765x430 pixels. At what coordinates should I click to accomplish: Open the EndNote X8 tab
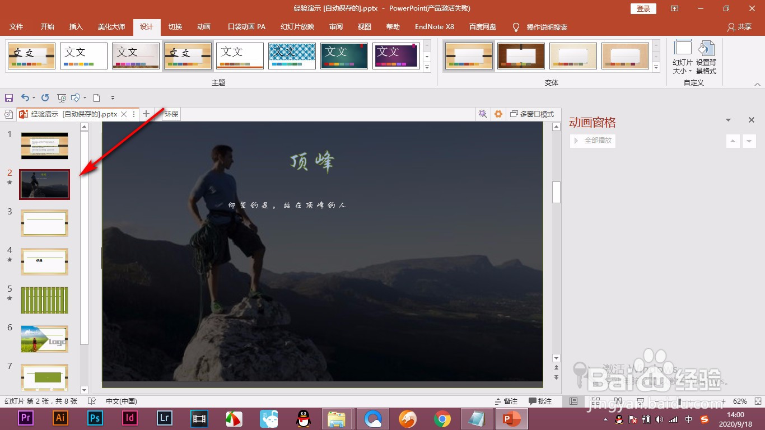point(435,27)
